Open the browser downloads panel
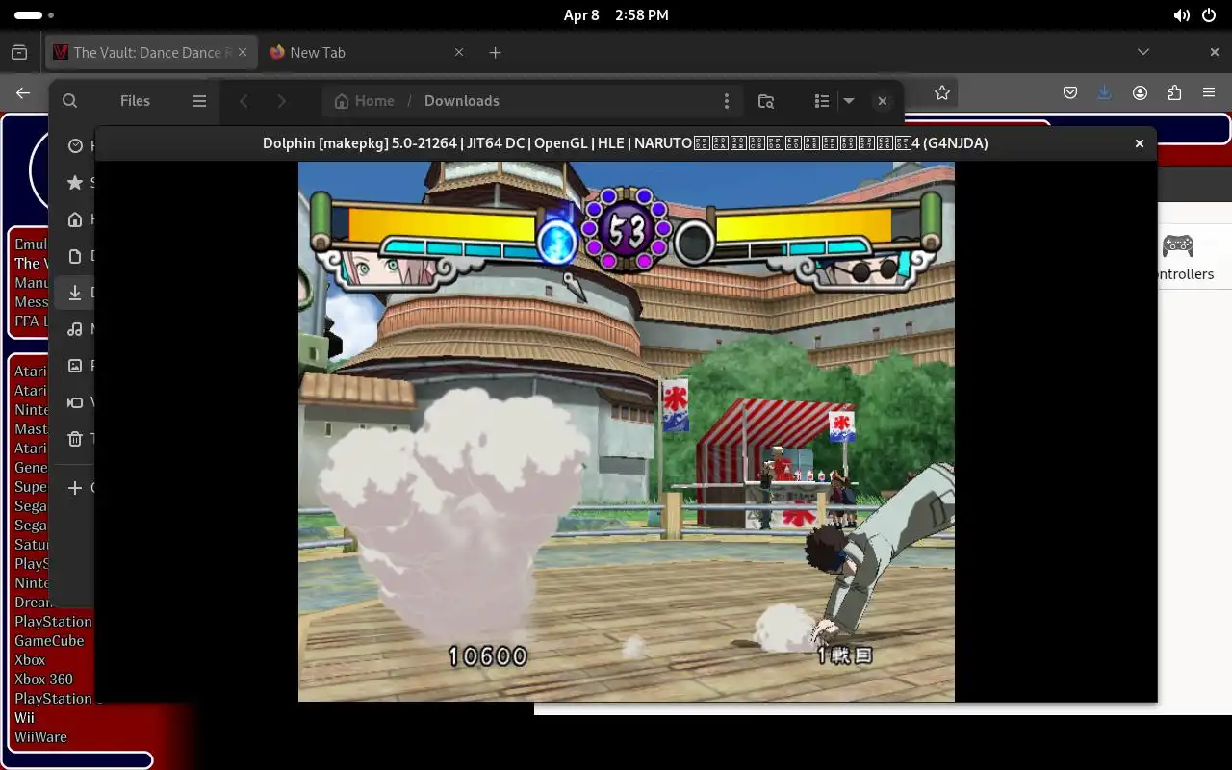 1105,93
